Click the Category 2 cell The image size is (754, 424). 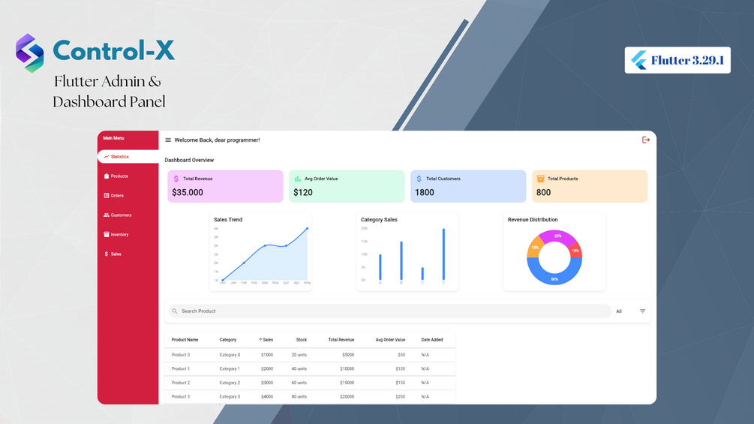[x=230, y=383]
